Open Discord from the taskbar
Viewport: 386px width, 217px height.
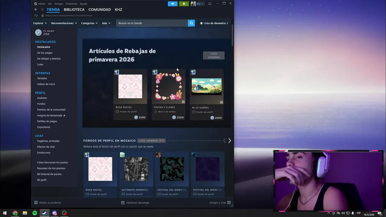pos(55,213)
